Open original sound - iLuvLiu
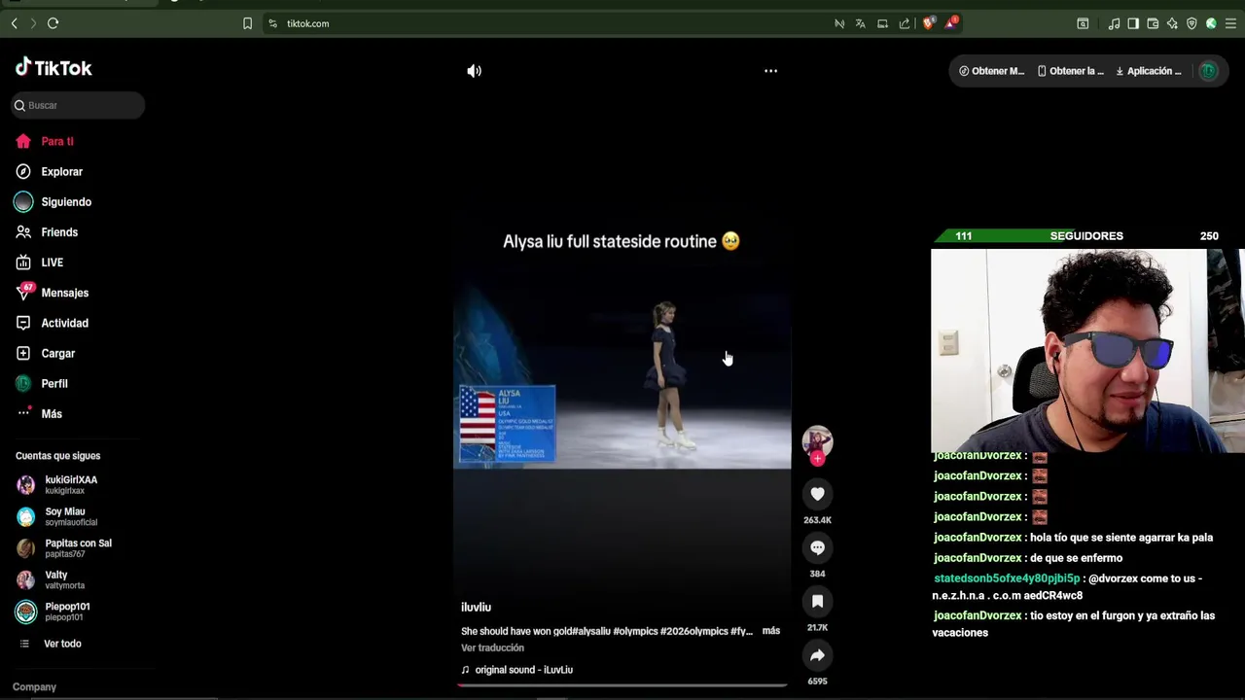1245x700 pixels. 516,670
